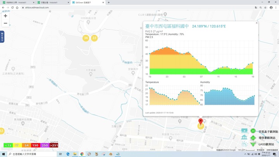
Task: Click the green circle 20 legend marker
Action: 253,131
